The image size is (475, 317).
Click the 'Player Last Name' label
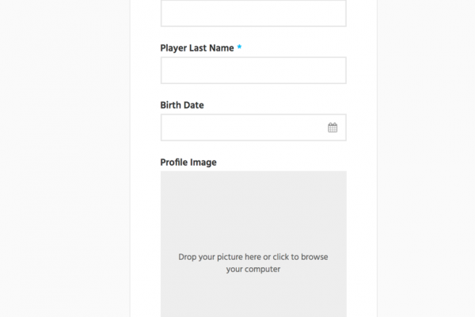click(x=197, y=48)
